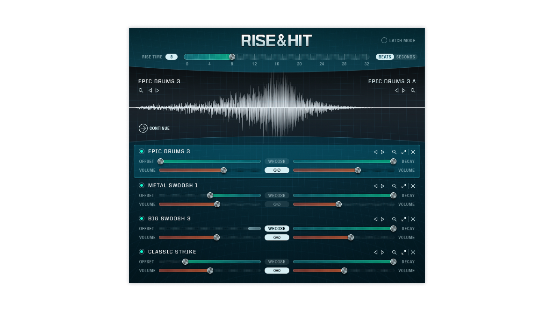Select the previous sound for Big Swoosh 3
Image resolution: width=554 pixels, height=311 pixels.
(375, 219)
